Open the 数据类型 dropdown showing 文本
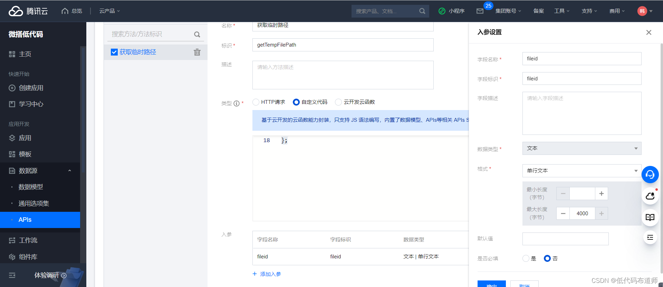This screenshot has height=287, width=663. (x=582, y=148)
